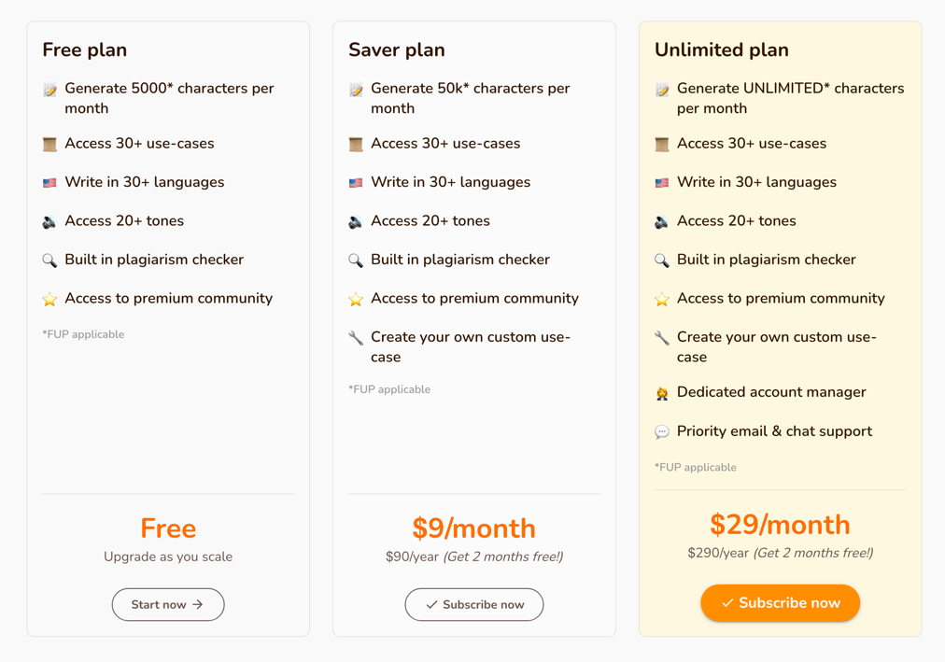Click the Free plan FUP applicable note
Image resolution: width=945 pixels, height=662 pixels.
83,334
